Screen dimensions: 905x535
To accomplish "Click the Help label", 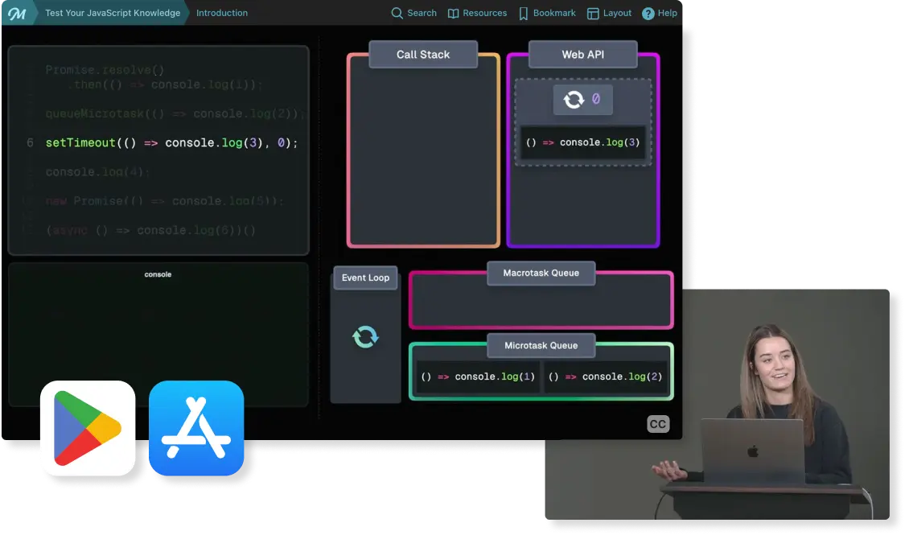I will pyautogui.click(x=667, y=13).
